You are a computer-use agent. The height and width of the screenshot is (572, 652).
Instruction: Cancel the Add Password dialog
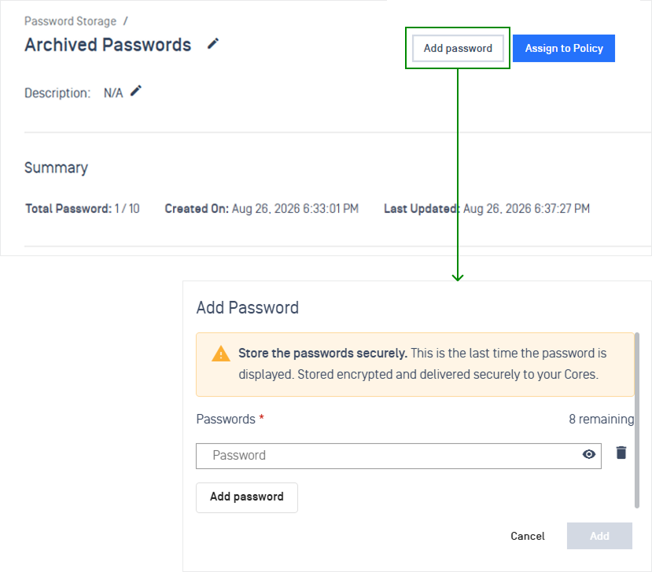[x=527, y=537]
